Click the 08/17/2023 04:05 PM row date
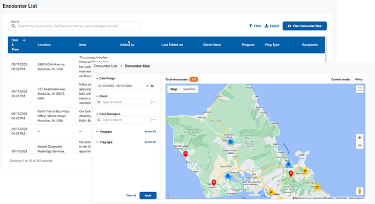 (19, 131)
